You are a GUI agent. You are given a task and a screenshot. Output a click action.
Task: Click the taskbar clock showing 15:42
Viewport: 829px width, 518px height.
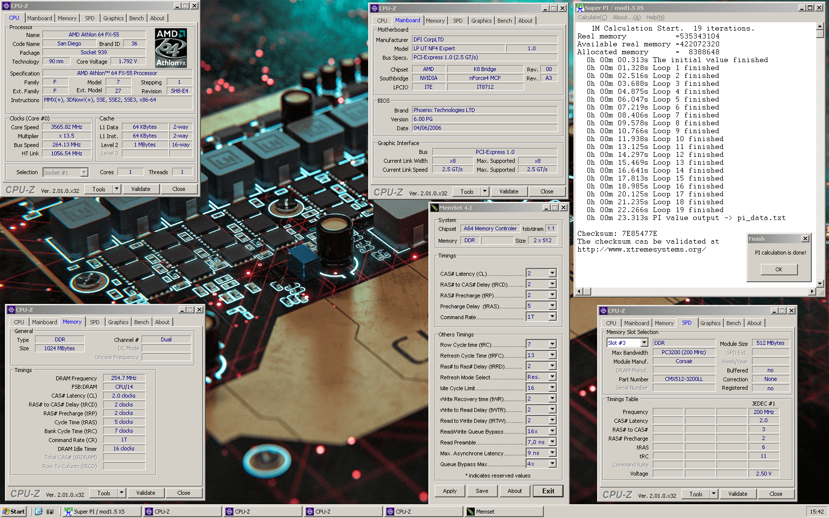[817, 512]
